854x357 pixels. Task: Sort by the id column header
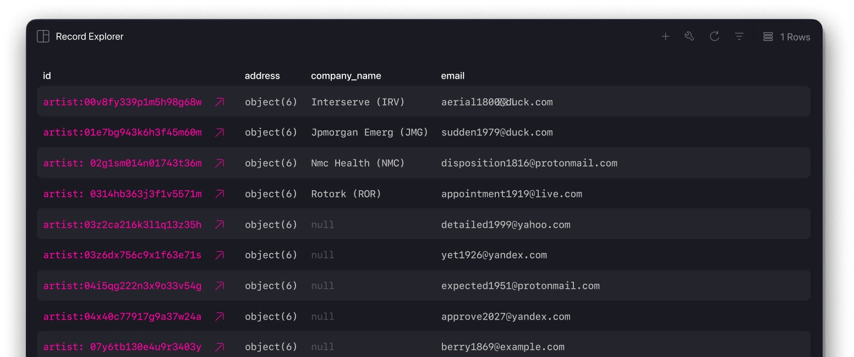tap(47, 76)
